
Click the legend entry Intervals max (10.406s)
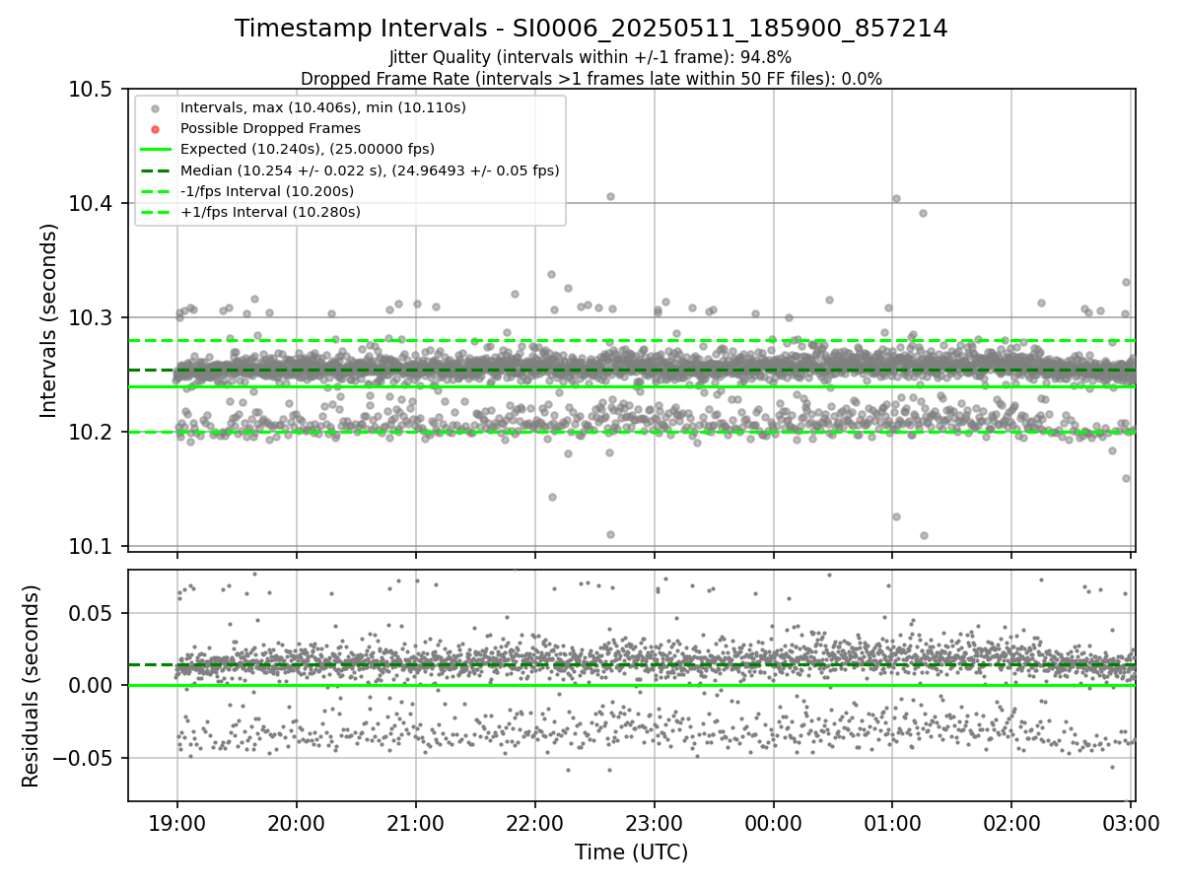click(x=323, y=106)
